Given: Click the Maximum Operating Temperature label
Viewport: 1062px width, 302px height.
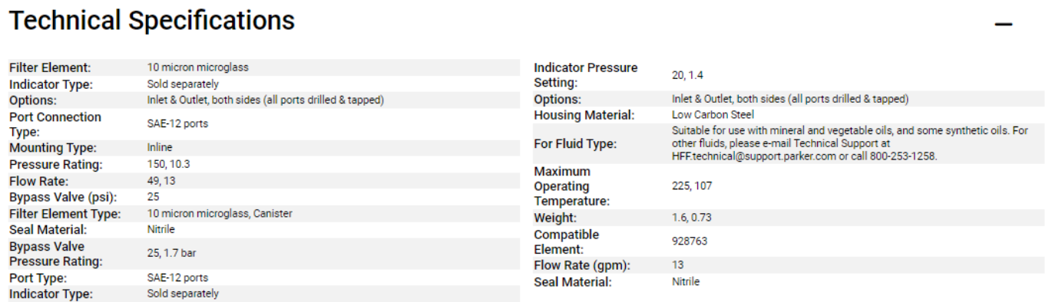Looking at the screenshot, I should click(x=572, y=186).
